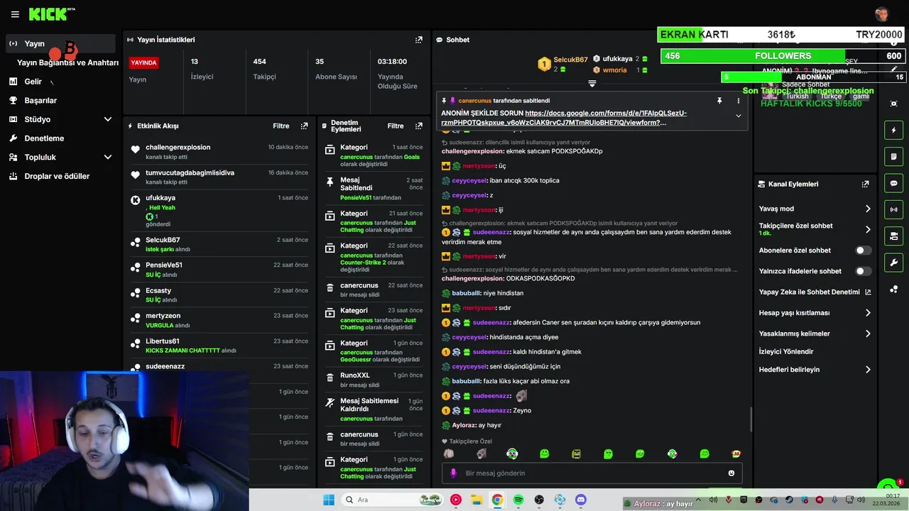Pop out the Kanal Eylemleri panel
Screen dimensions: 909x511
click(x=865, y=184)
